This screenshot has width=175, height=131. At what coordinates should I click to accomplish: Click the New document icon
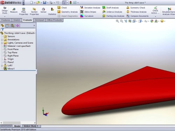pyautogui.click(x=31, y=2)
